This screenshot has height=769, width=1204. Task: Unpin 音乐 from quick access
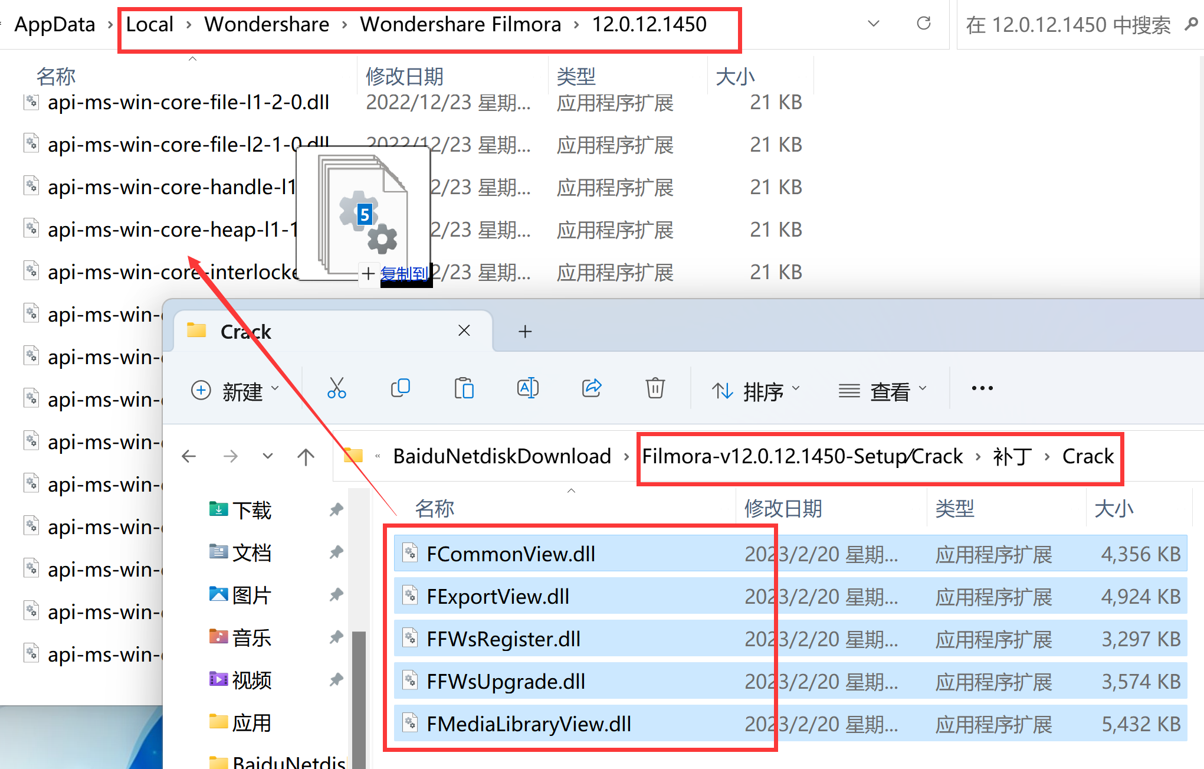336,637
